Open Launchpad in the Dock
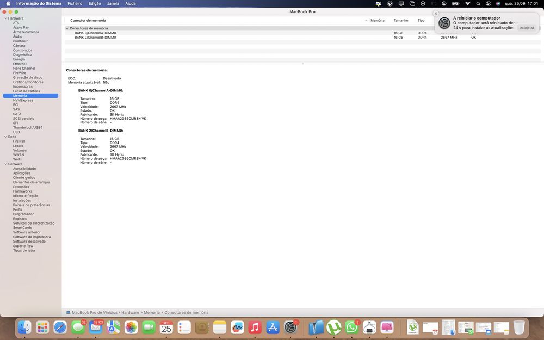544x340 pixels. pos(42,327)
